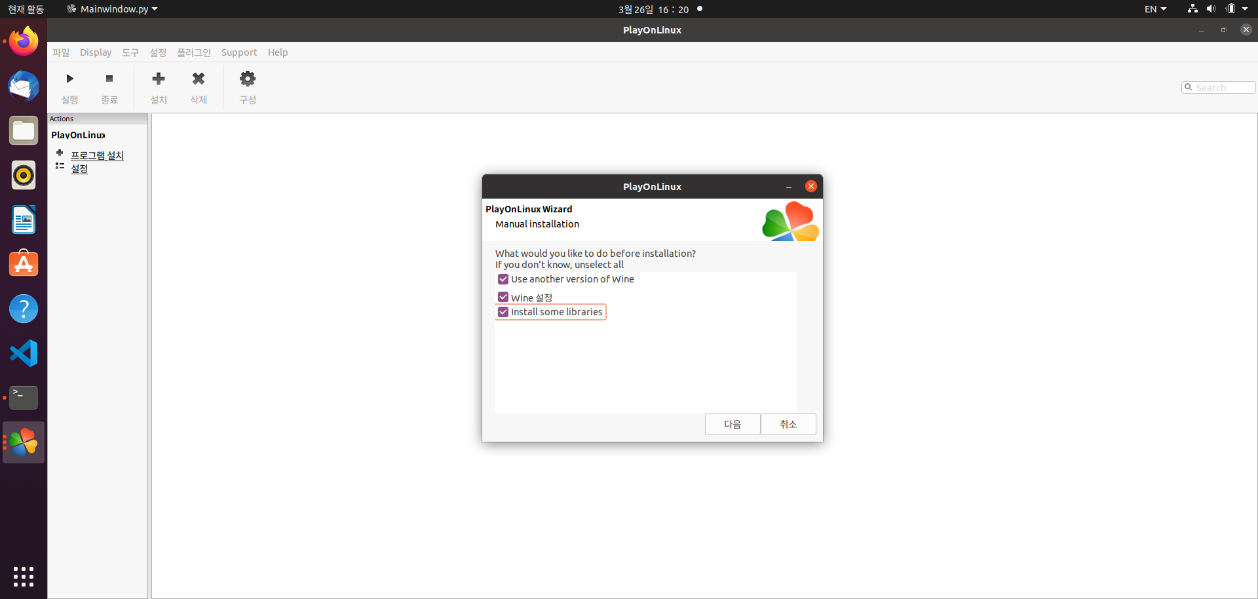Open the Mainwindow.py app menu dropdown

112,9
